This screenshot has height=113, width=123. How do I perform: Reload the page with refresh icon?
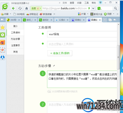point(20,8)
